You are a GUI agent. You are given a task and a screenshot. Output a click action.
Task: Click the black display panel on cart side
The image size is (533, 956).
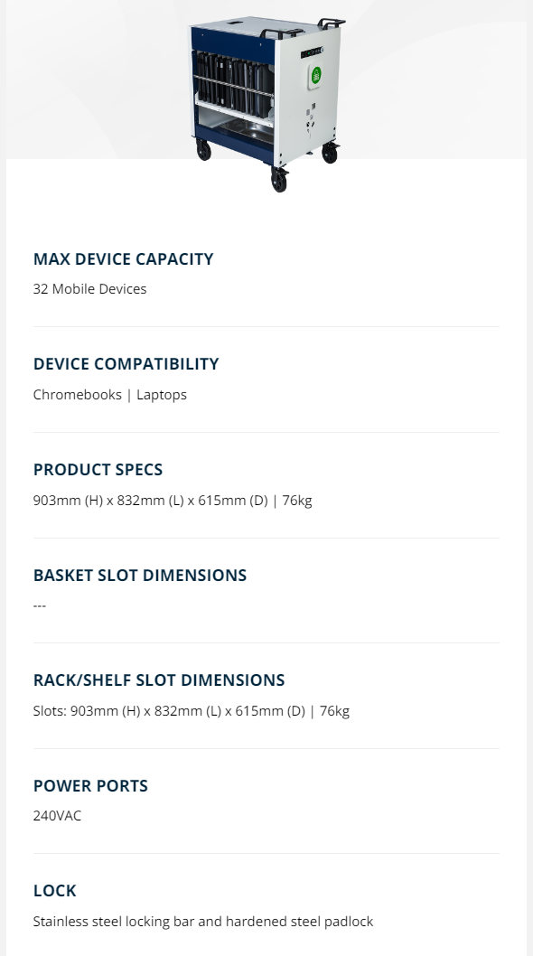click(312, 53)
